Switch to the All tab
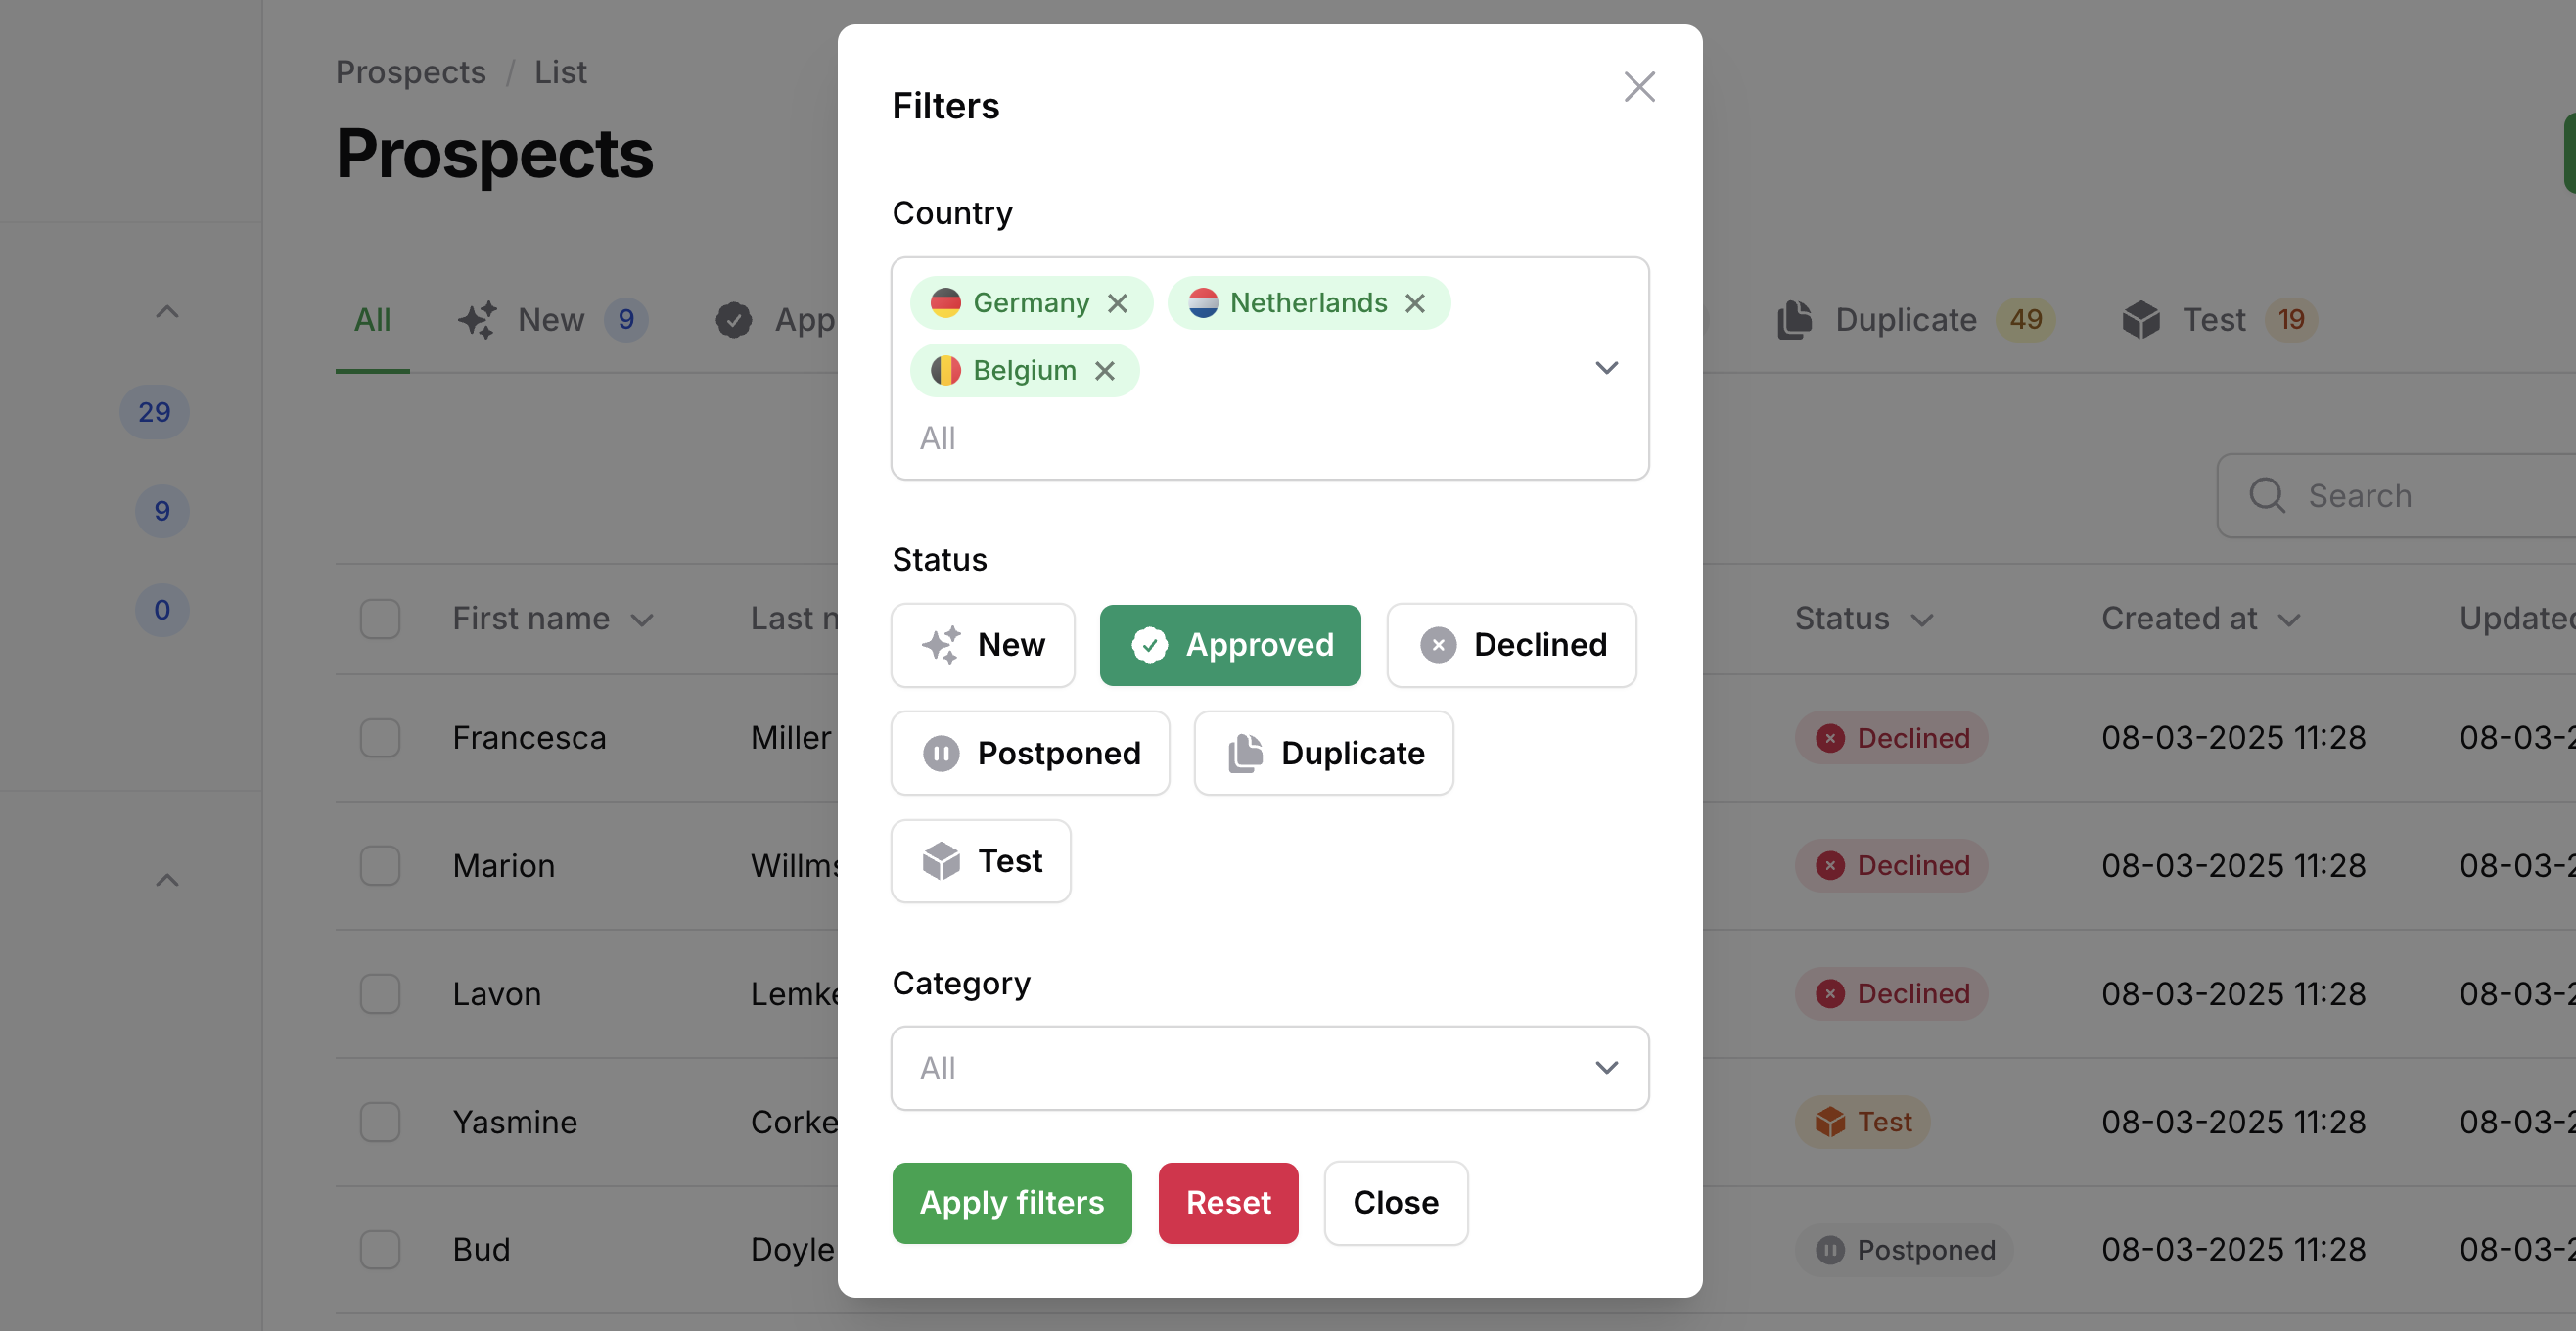This screenshot has height=1331, width=2576. [x=372, y=320]
